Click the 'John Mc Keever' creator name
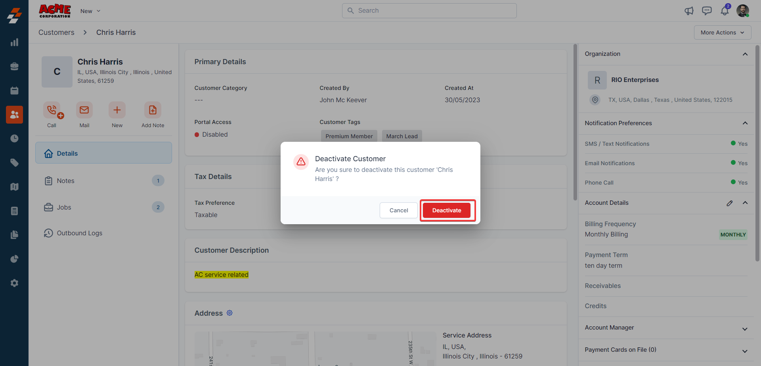 click(x=343, y=100)
